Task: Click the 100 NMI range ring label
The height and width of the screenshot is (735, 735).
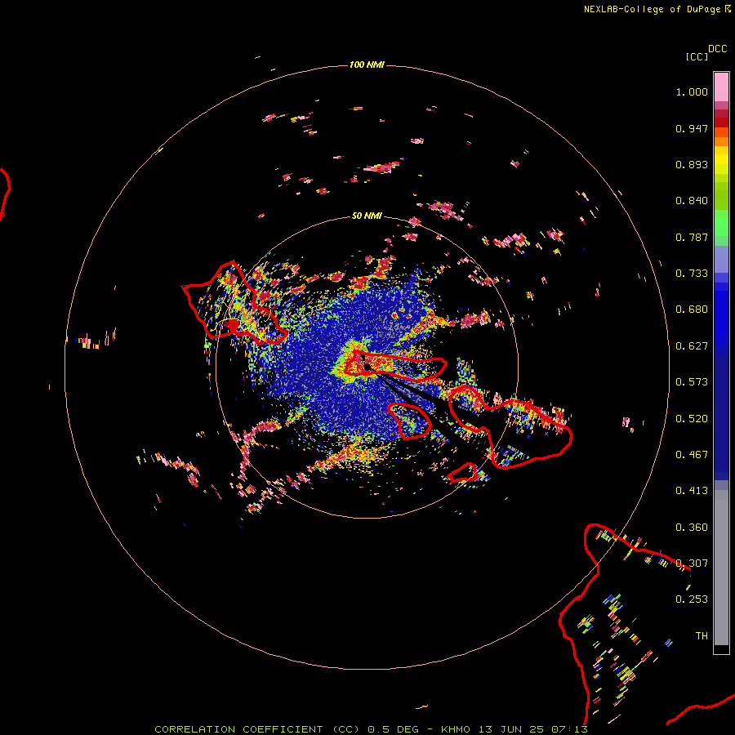Action: point(367,65)
